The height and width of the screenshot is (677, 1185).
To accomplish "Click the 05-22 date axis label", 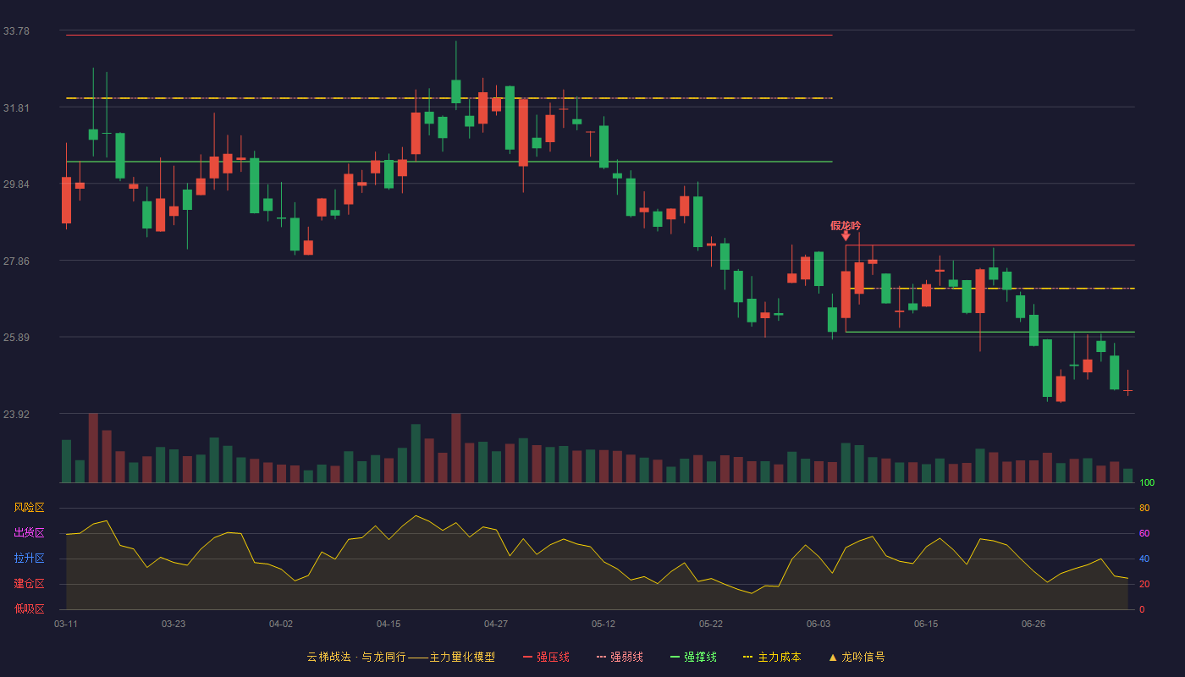I will [711, 624].
